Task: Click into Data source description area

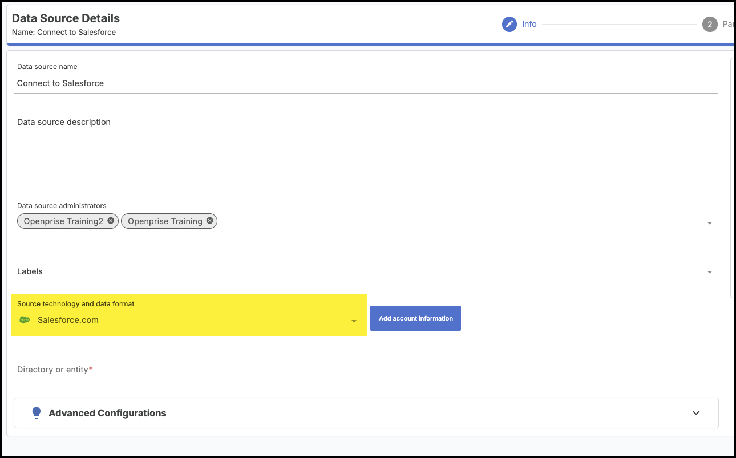Action: click(366, 148)
